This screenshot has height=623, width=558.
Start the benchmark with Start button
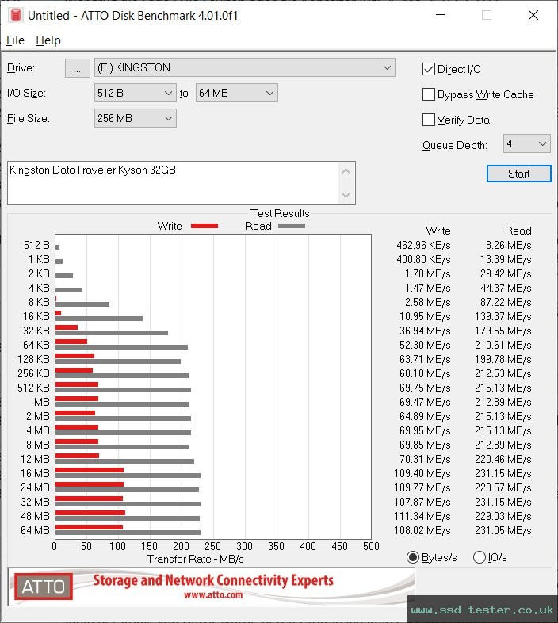518,174
